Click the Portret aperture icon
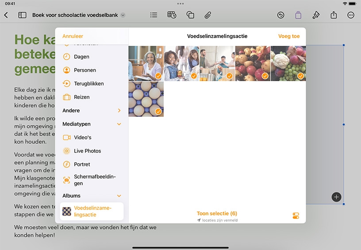361x250 pixels. (66, 164)
